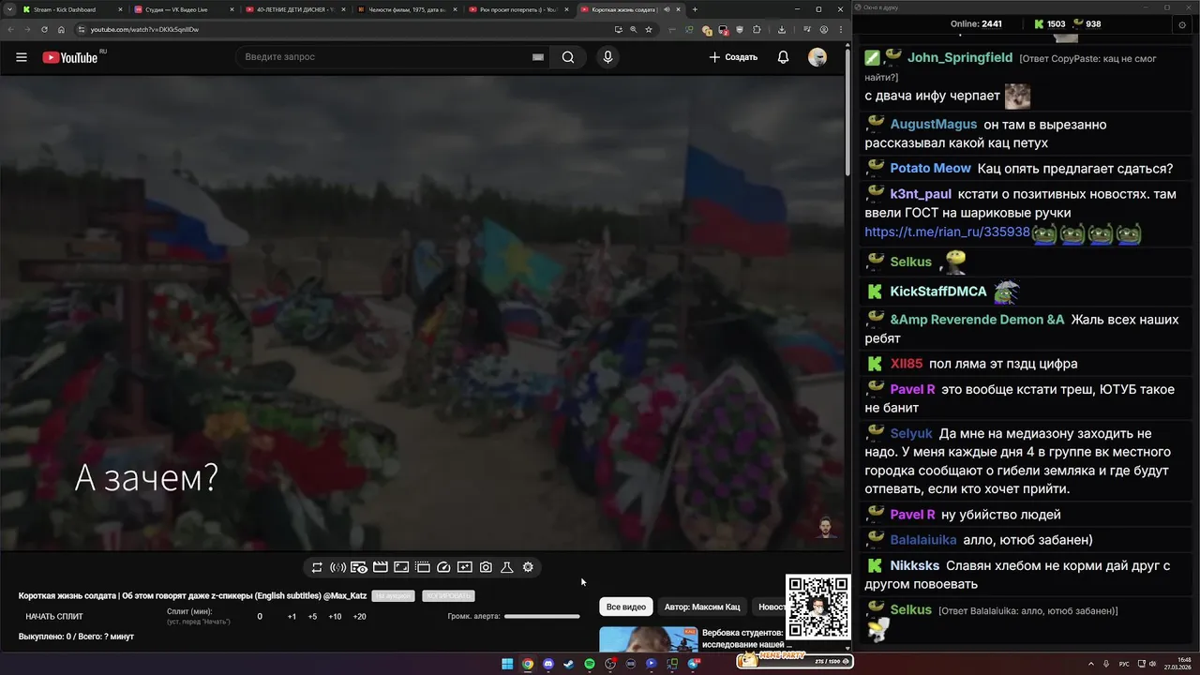Add +5 minutes to split
This screenshot has width=1200, height=675.
click(312, 617)
